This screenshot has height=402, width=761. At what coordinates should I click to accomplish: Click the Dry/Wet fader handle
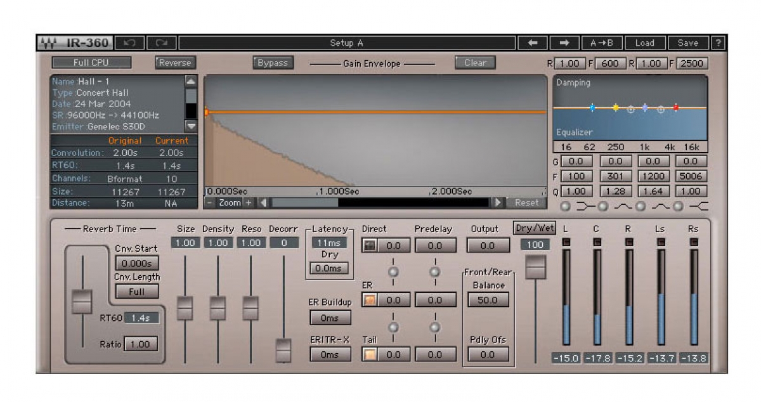coord(536,266)
